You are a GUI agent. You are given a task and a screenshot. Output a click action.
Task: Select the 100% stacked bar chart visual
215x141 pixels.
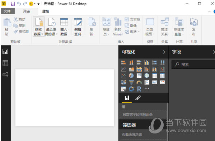(155, 63)
